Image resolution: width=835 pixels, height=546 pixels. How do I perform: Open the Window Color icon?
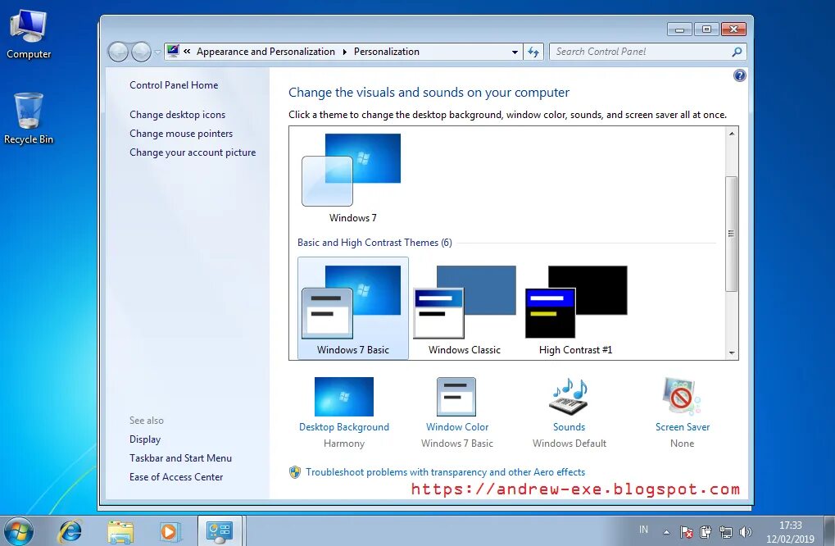[456, 397]
